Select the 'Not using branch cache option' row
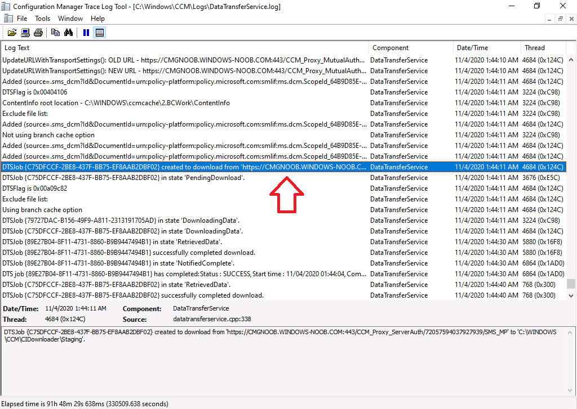 click(283, 135)
